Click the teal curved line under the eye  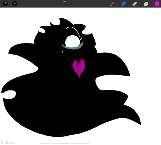point(73,47)
